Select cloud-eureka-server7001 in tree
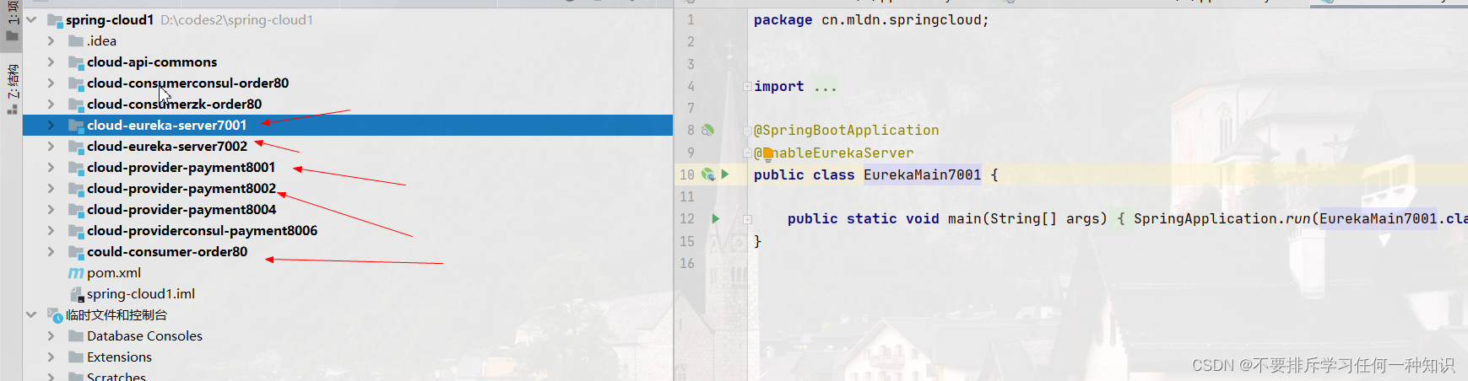This screenshot has height=381, width=1468. coord(167,125)
